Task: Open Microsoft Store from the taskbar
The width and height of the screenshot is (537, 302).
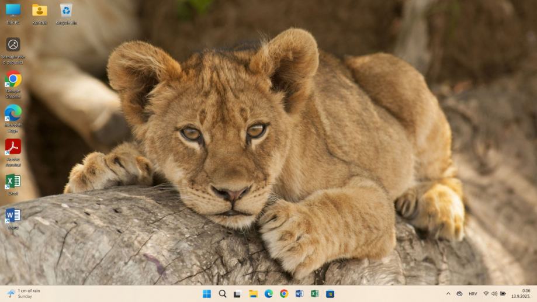Action: point(330,294)
